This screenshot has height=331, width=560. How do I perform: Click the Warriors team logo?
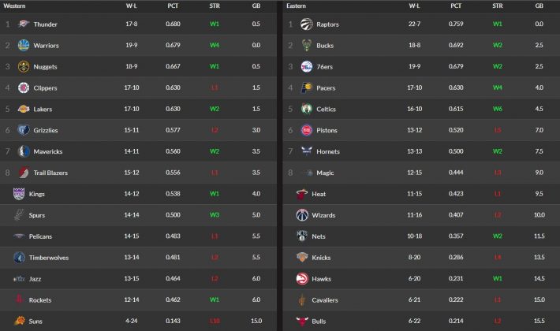point(24,46)
